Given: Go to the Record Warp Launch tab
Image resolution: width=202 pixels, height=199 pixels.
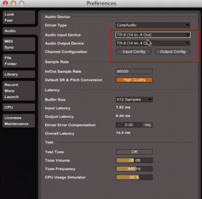Looking at the screenshot, I should click(19, 91).
